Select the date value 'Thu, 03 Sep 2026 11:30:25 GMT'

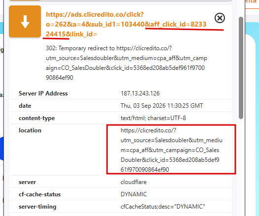[x=162, y=106]
